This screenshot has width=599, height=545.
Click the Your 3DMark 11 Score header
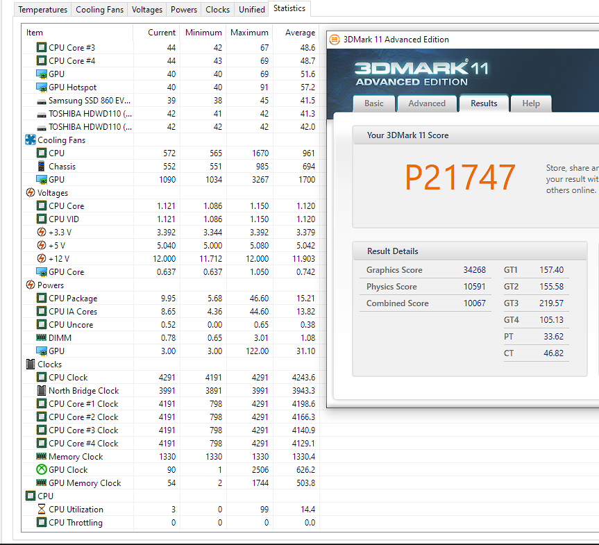point(475,135)
